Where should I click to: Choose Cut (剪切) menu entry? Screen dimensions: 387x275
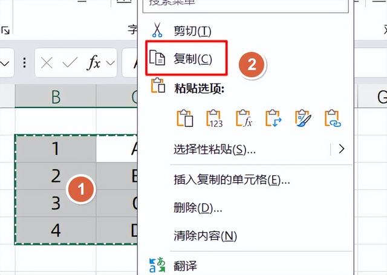192,31
